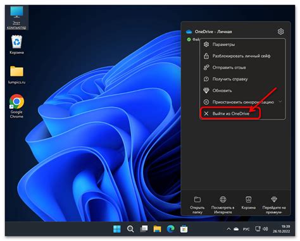Open taskbar Search magnifier icon
Screen dimensions: 300x241
pyautogui.click(x=130, y=229)
